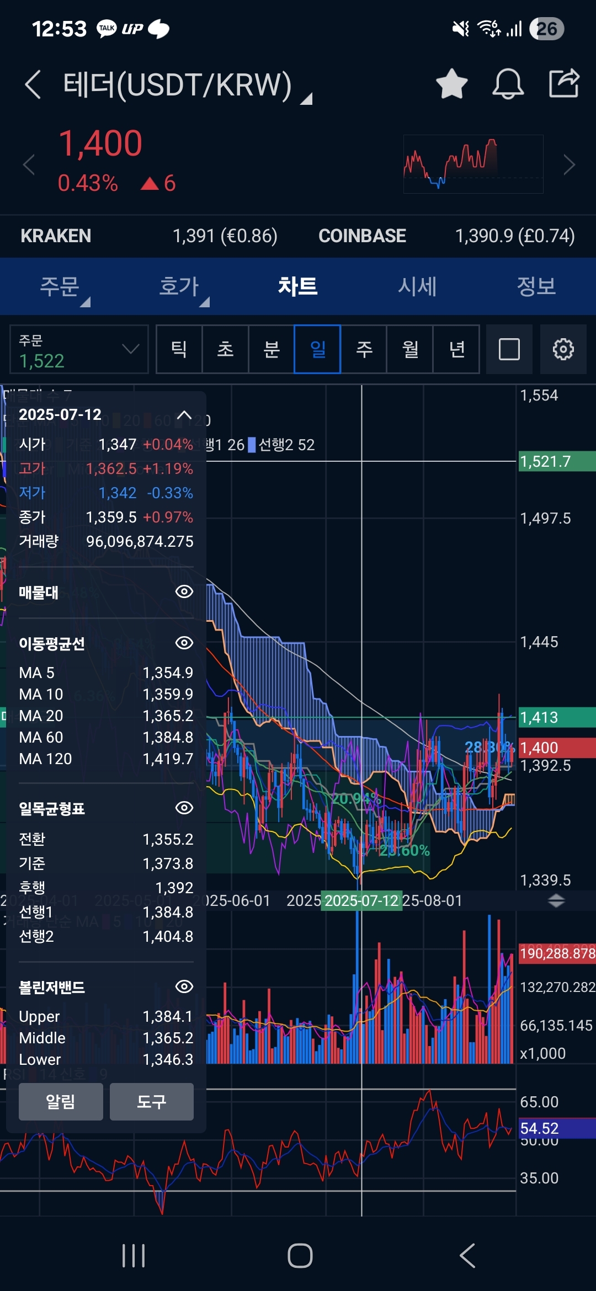
Task: Toggle the favorite star icon
Action: tap(451, 84)
